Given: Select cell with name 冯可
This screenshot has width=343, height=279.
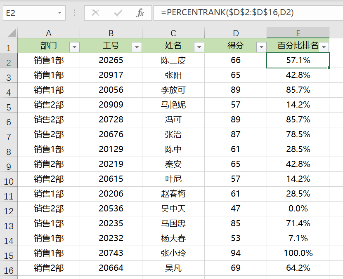Looking at the screenshot, I should [173, 120].
